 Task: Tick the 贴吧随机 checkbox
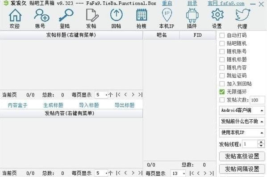[x=222, y=43]
